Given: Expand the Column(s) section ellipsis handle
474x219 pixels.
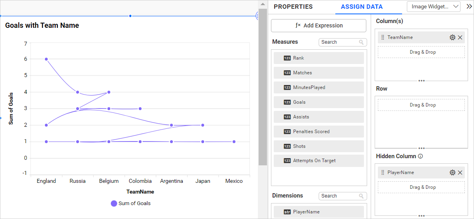Looking at the screenshot, I should click(x=421, y=81).
